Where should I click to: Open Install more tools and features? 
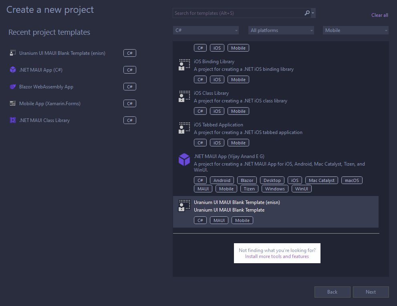[x=277, y=256]
